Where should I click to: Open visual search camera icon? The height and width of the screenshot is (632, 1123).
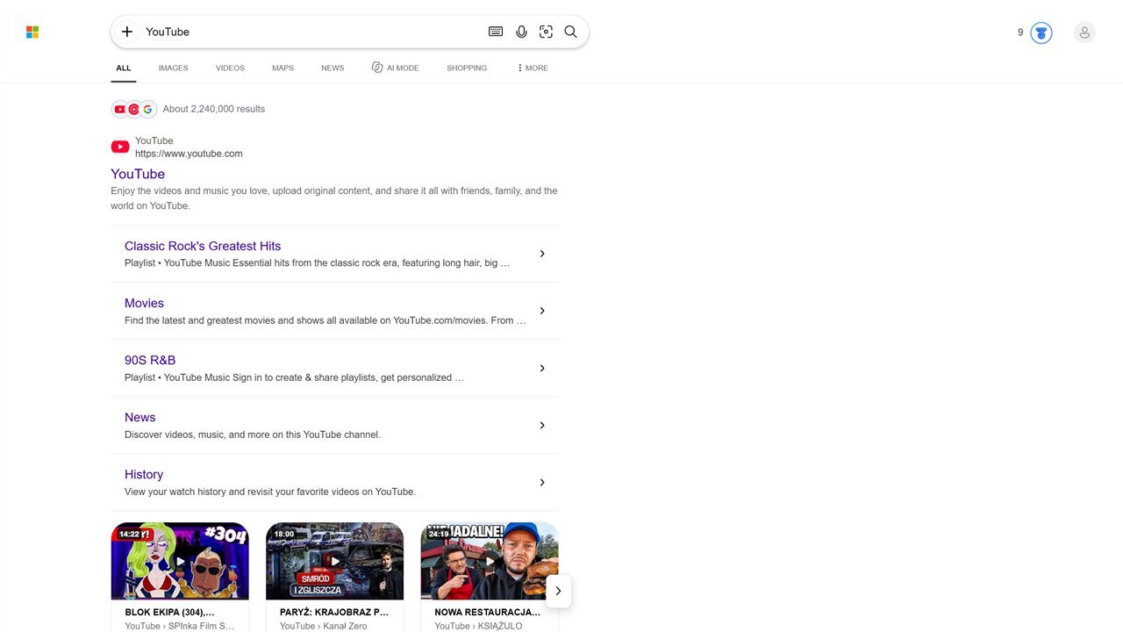tap(546, 32)
